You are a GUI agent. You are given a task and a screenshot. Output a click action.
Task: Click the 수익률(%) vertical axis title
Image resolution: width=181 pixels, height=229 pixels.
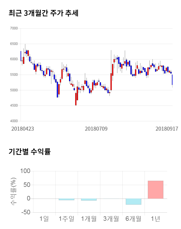pyautogui.click(x=13, y=192)
